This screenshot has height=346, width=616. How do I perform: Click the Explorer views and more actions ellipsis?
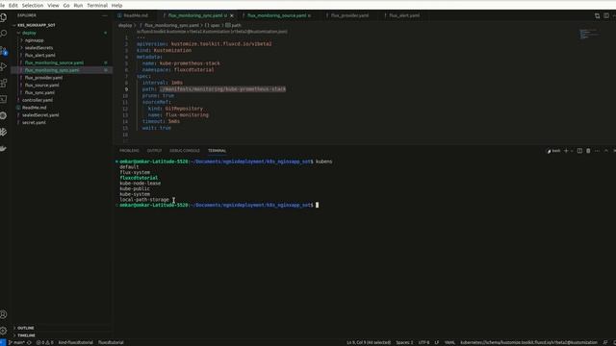pyautogui.click(x=105, y=15)
